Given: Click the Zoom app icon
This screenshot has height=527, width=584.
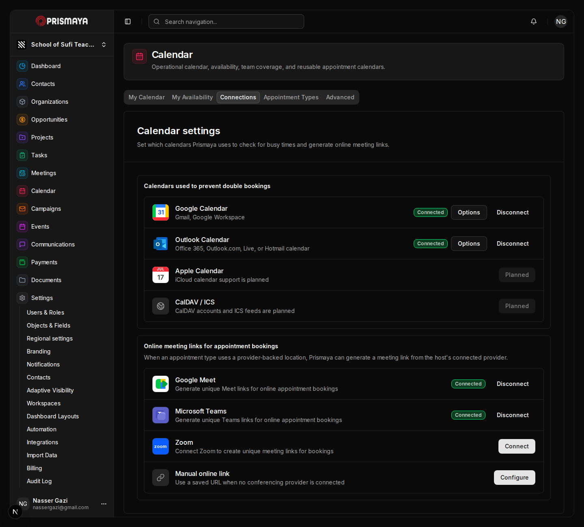Looking at the screenshot, I should 161,446.
